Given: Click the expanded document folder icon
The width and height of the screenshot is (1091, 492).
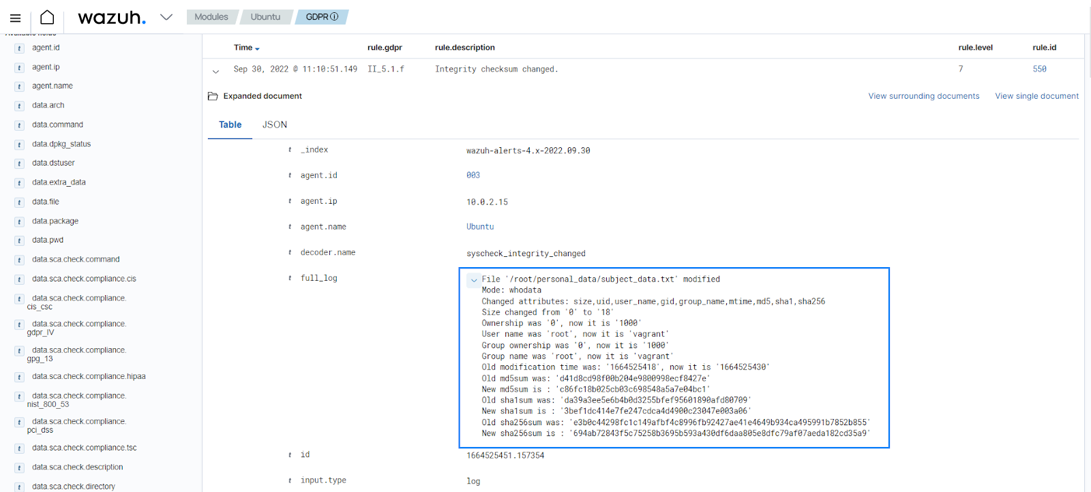Looking at the screenshot, I should pyautogui.click(x=213, y=96).
